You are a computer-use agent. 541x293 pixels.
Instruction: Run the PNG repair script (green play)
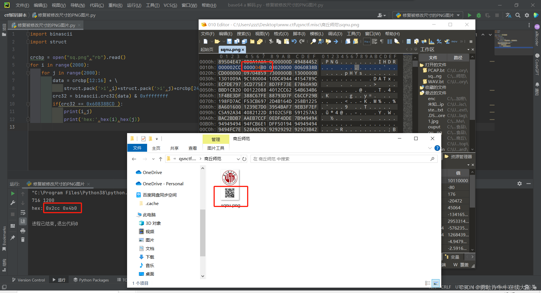point(469,15)
